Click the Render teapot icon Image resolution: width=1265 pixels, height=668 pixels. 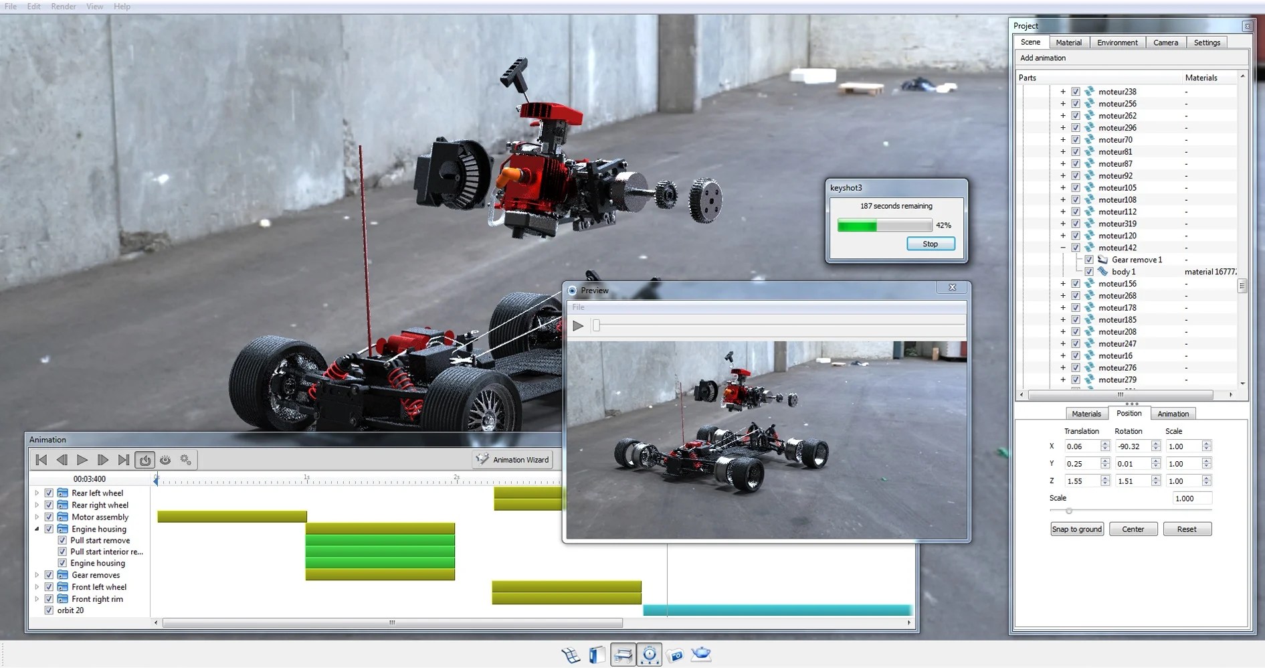pos(701,654)
